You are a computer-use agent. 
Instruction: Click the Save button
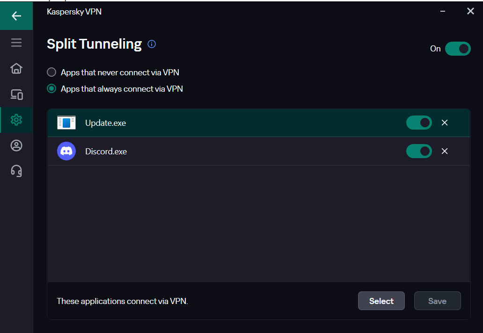[438, 301]
